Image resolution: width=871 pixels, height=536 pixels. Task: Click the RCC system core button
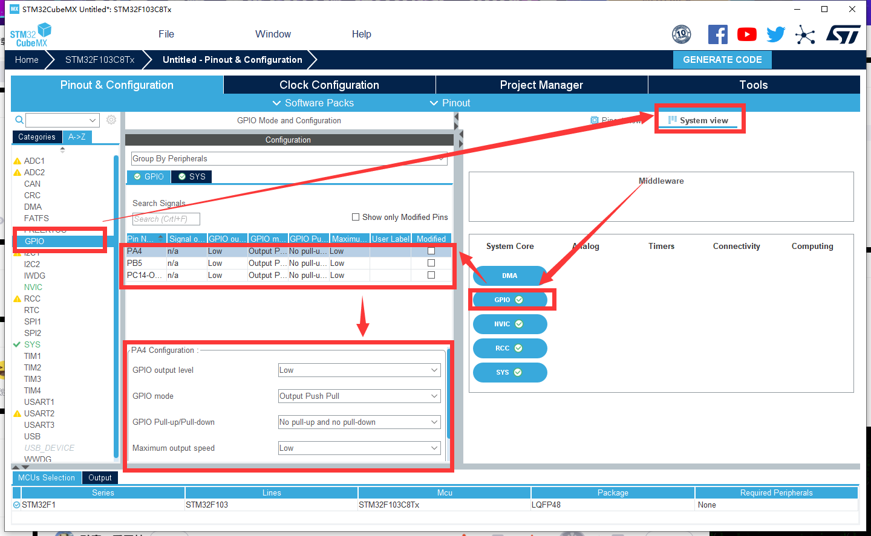pos(510,348)
